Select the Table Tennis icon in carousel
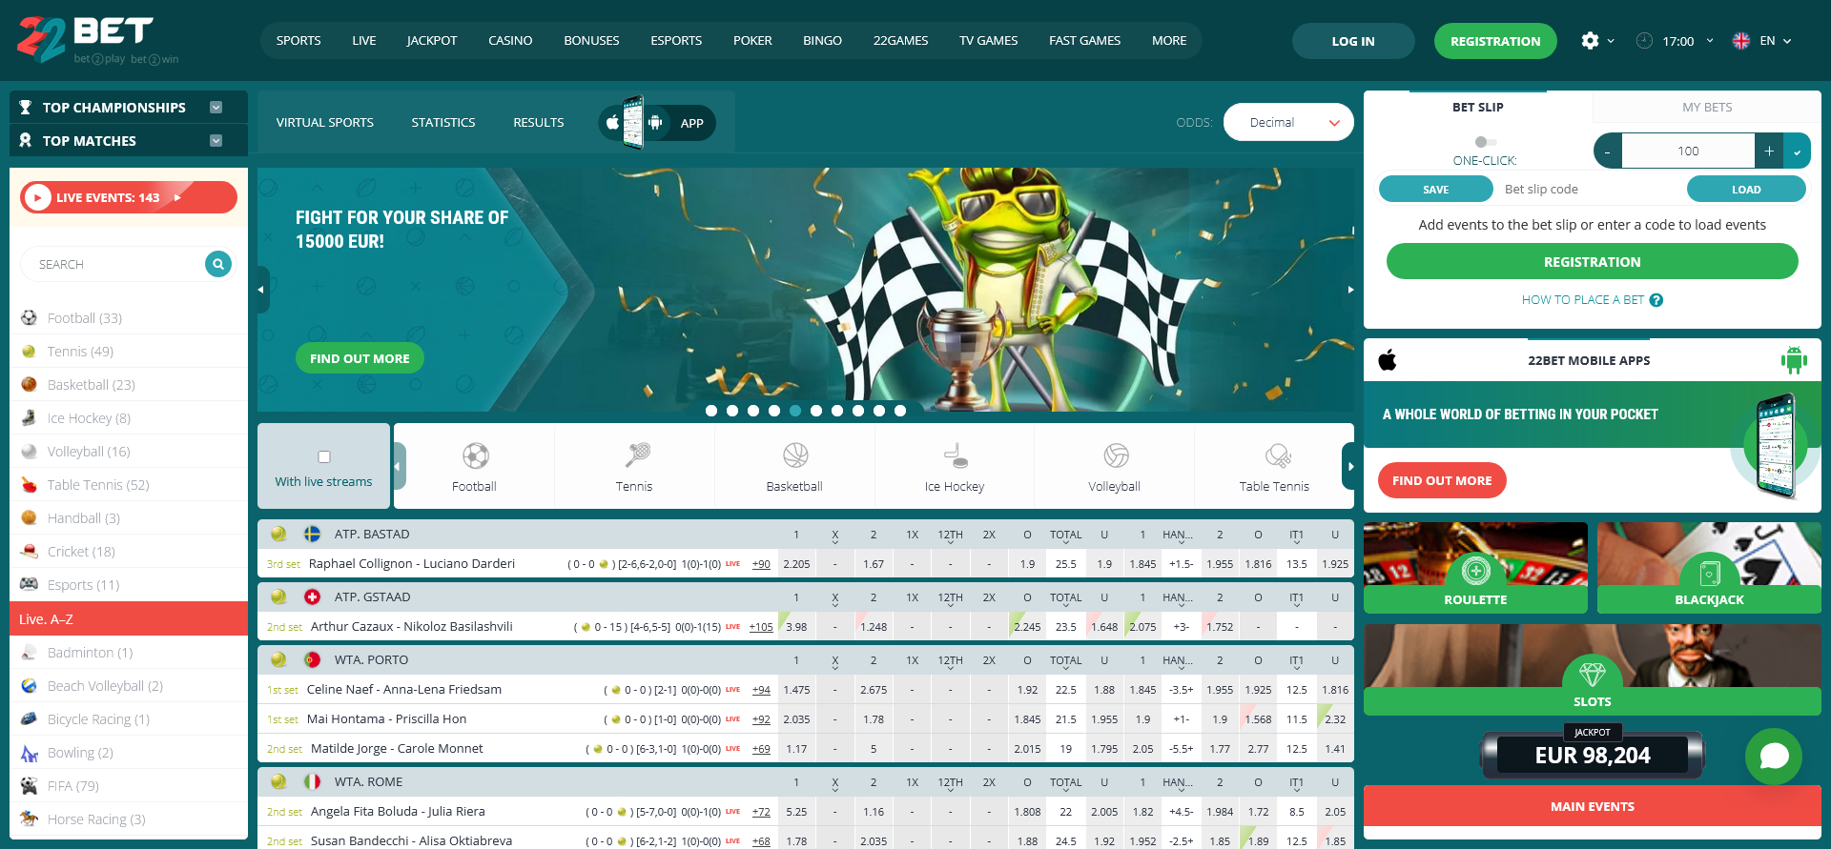 coord(1278,455)
